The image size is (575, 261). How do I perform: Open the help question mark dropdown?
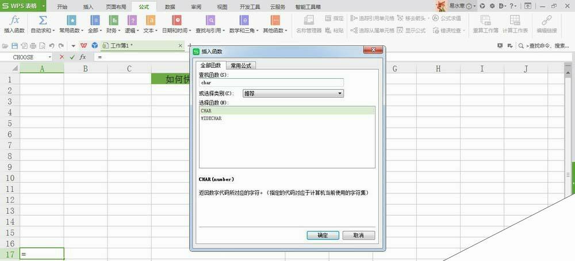(x=513, y=6)
